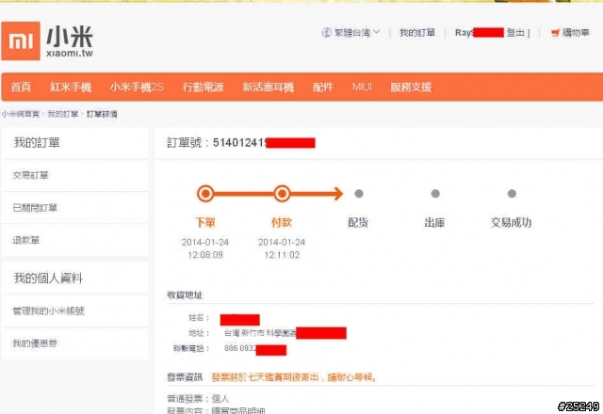
Task: Click the 發票資訊 section heading
Action: (185, 377)
